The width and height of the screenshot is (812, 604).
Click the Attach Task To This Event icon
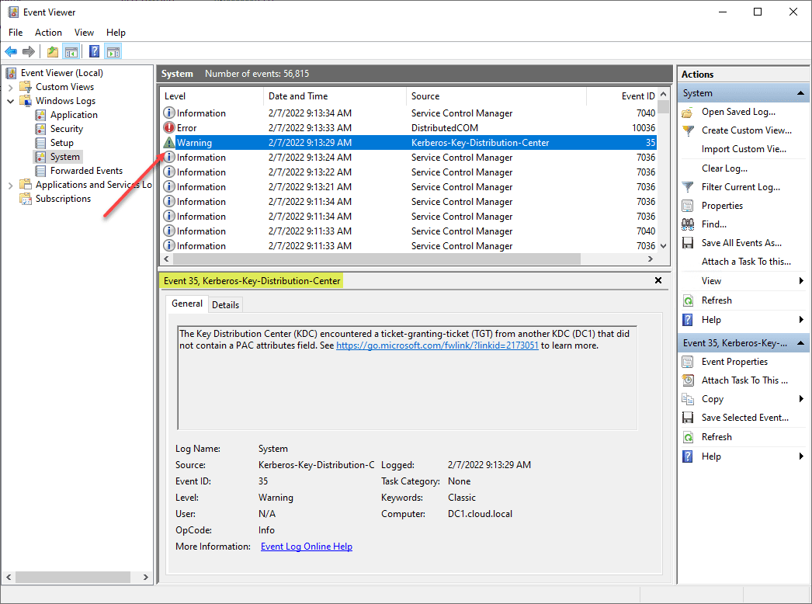coord(688,380)
